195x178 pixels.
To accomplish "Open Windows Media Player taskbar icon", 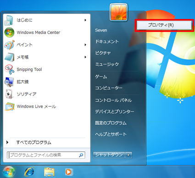I will coord(69,172).
